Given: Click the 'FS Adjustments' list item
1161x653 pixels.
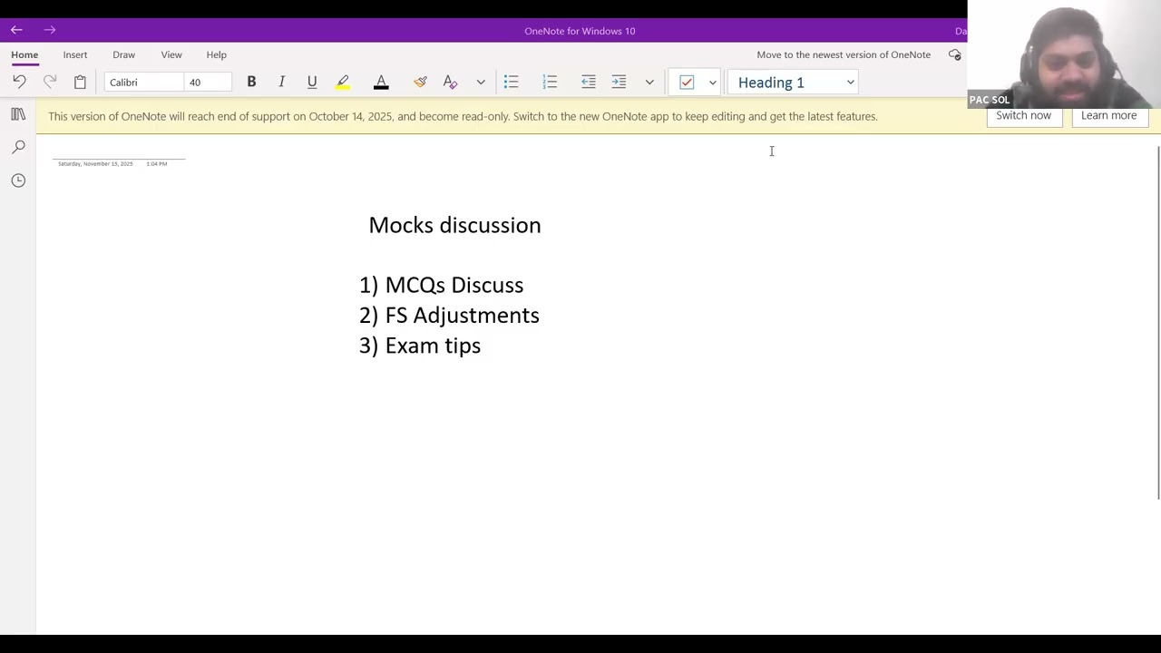Looking at the screenshot, I should coord(462,315).
